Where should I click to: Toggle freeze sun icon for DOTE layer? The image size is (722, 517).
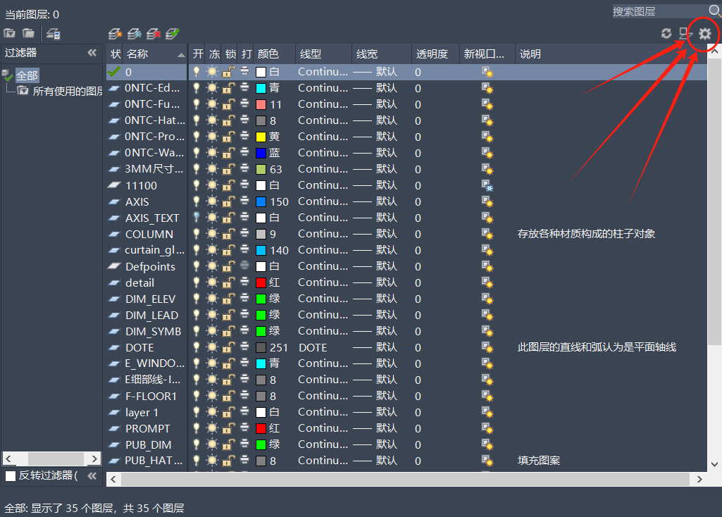click(x=212, y=347)
